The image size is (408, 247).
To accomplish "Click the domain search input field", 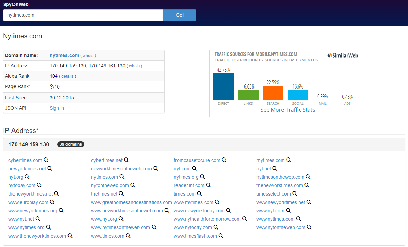I will pos(83,15).
